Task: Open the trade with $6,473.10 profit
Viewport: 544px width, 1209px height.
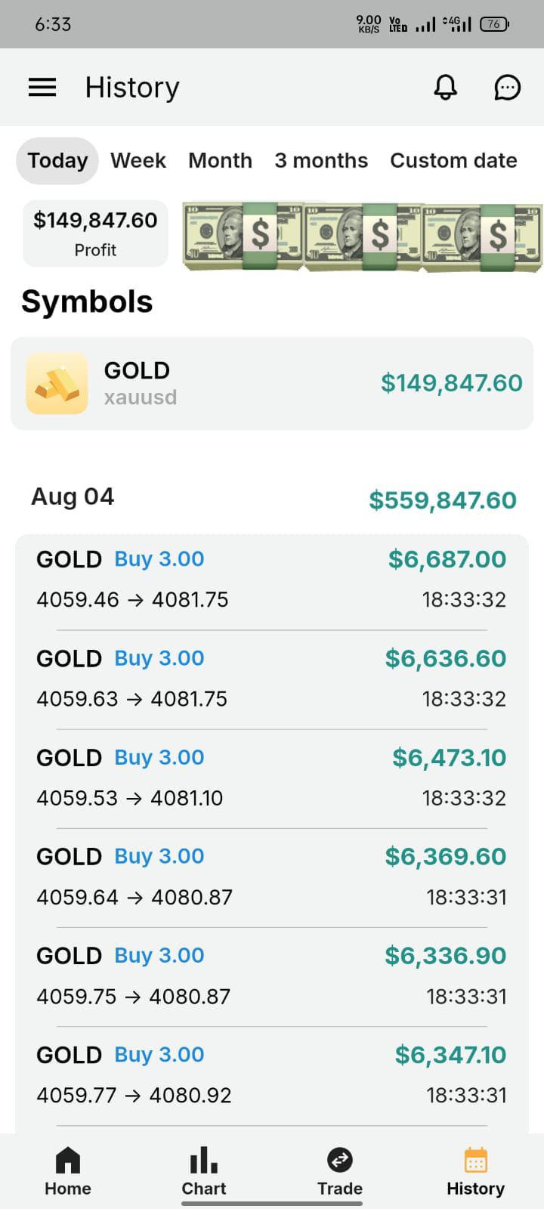Action: click(x=272, y=778)
